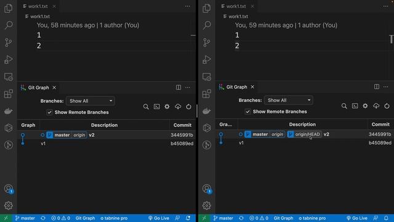This screenshot has width=394, height=222.
Task: Select work1.txt tab in right window
Action: point(236,6)
